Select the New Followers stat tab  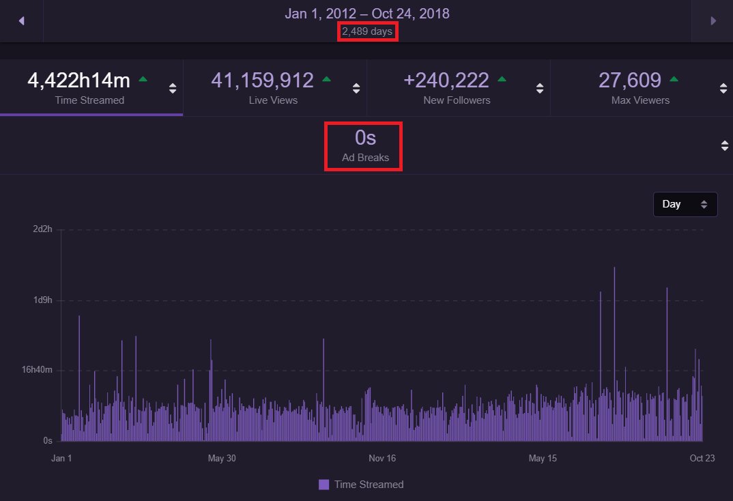point(459,87)
